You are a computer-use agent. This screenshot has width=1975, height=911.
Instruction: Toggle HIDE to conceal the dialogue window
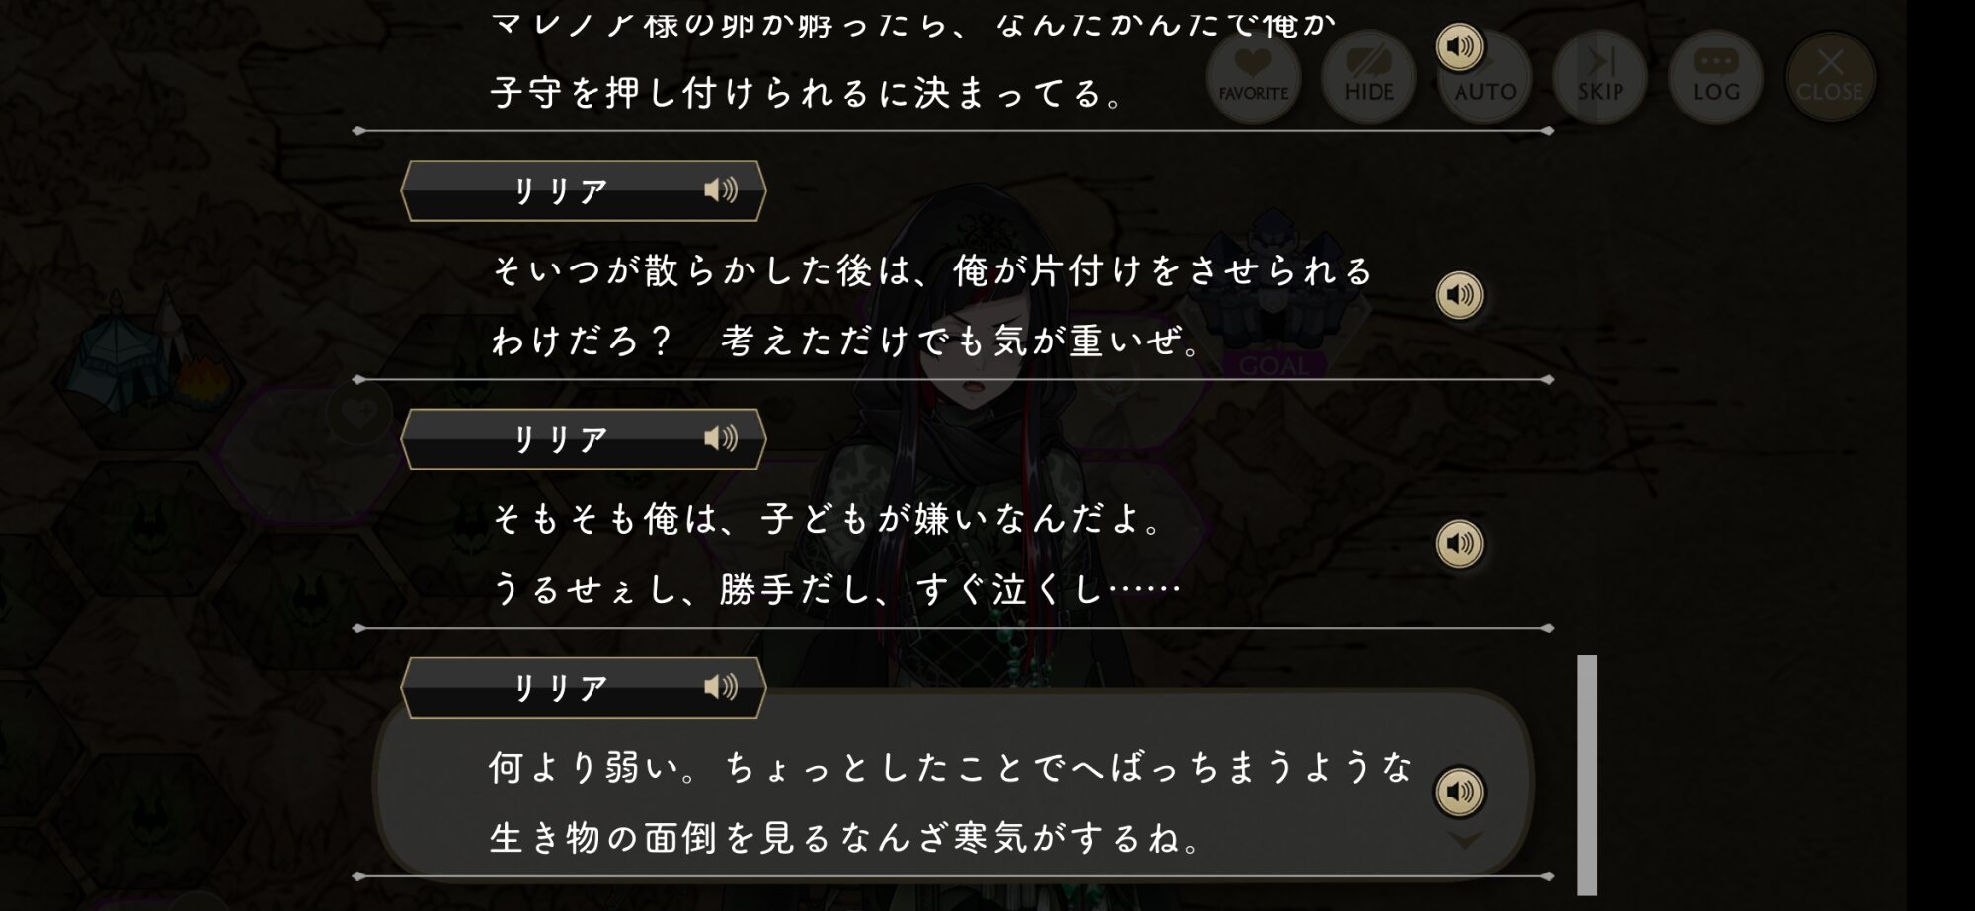coord(1369,77)
